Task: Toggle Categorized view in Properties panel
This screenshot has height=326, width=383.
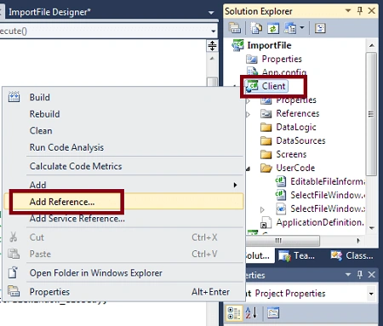Action: [234, 313]
